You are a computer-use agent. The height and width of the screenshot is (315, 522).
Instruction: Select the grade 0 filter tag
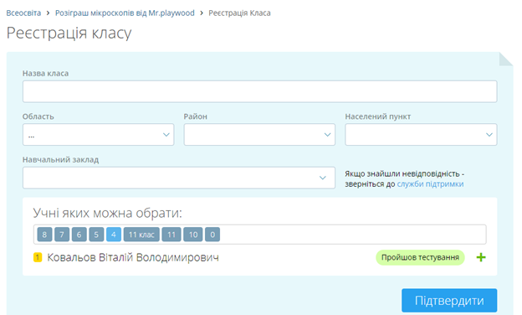point(212,235)
